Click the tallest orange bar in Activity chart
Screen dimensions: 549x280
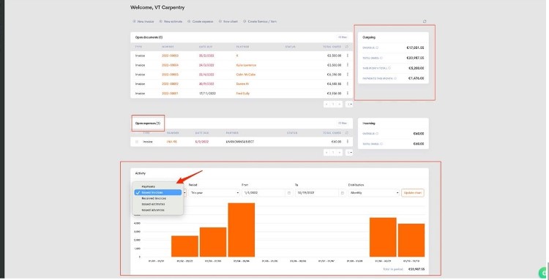(x=242, y=230)
